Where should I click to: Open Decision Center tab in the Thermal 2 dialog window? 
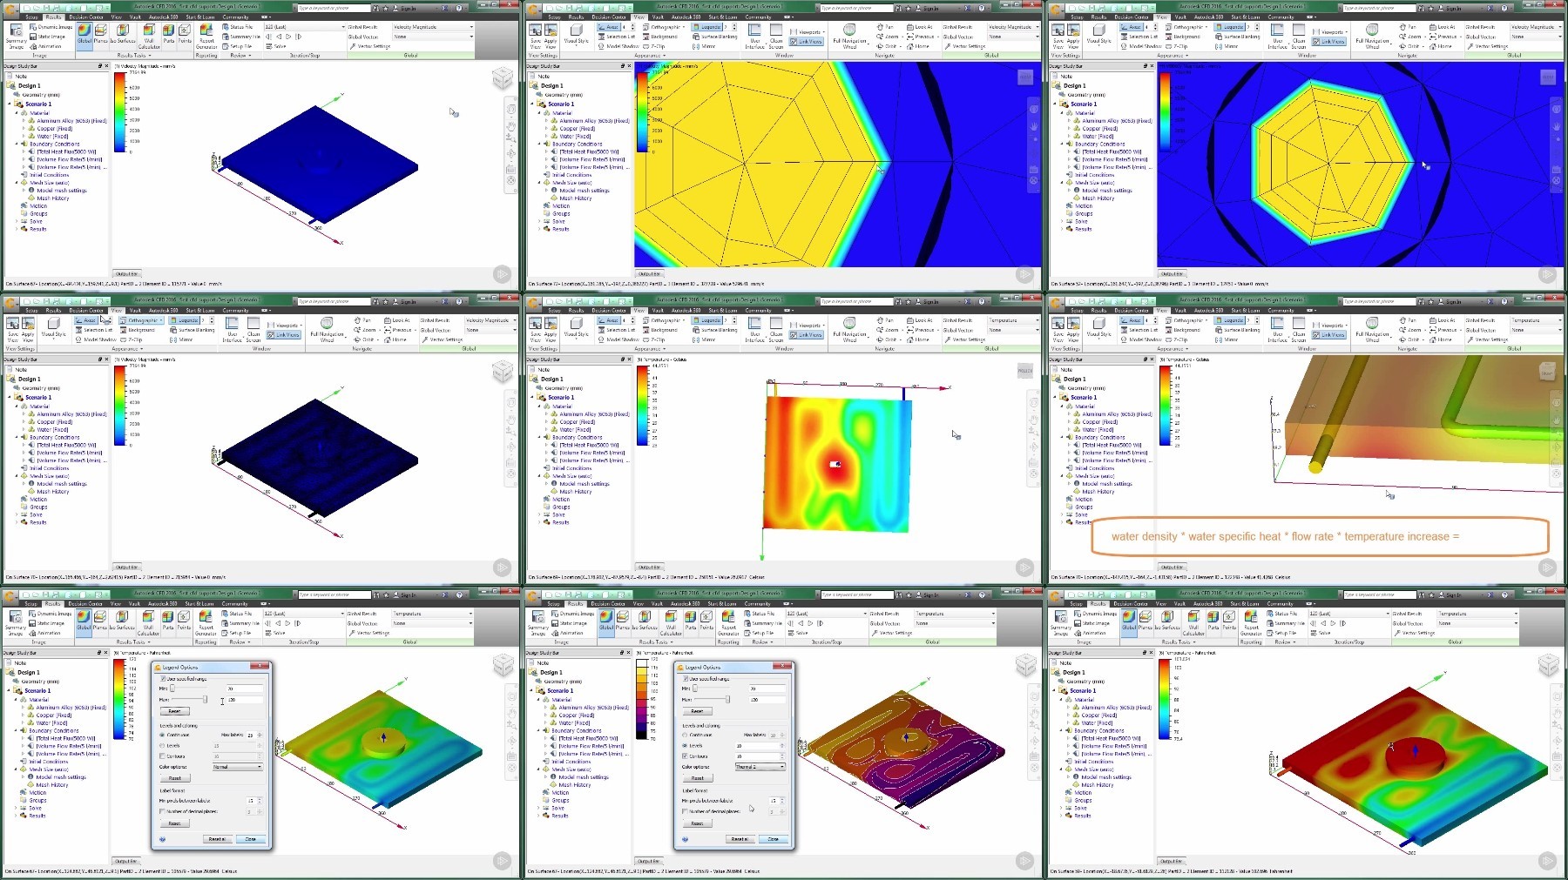pyautogui.click(x=608, y=603)
